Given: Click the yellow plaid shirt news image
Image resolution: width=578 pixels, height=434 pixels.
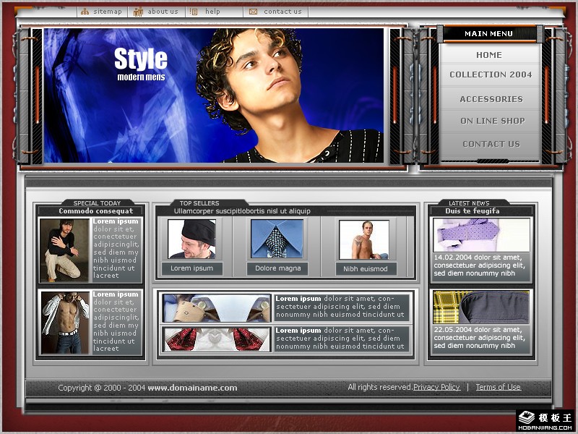Looking at the screenshot, I should click(481, 307).
